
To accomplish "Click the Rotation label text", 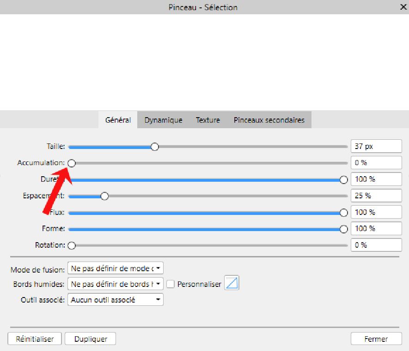I will [x=50, y=245].
